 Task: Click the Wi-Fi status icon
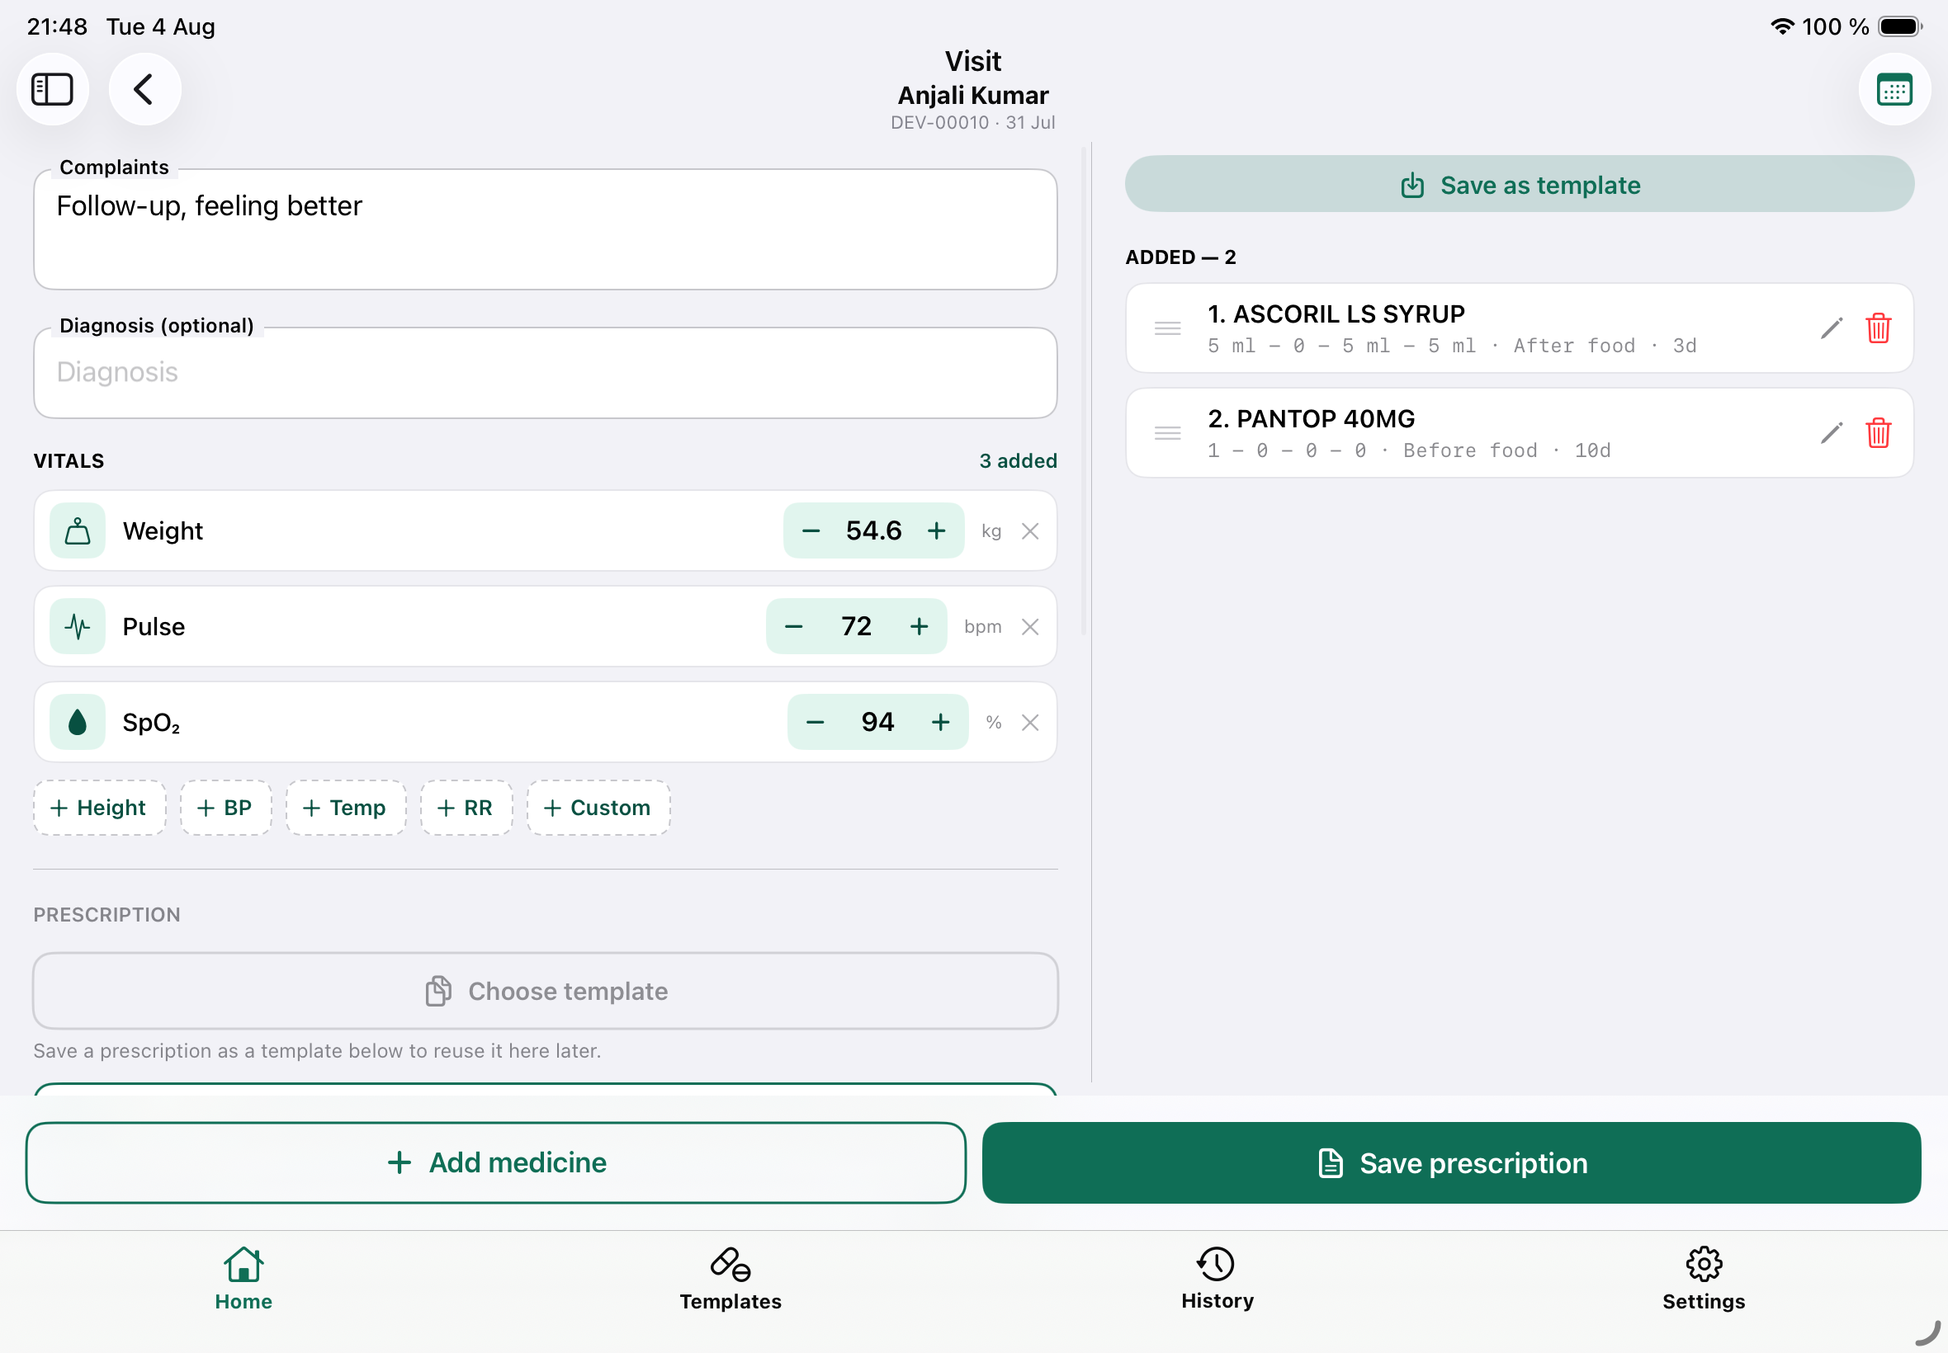point(1782,26)
